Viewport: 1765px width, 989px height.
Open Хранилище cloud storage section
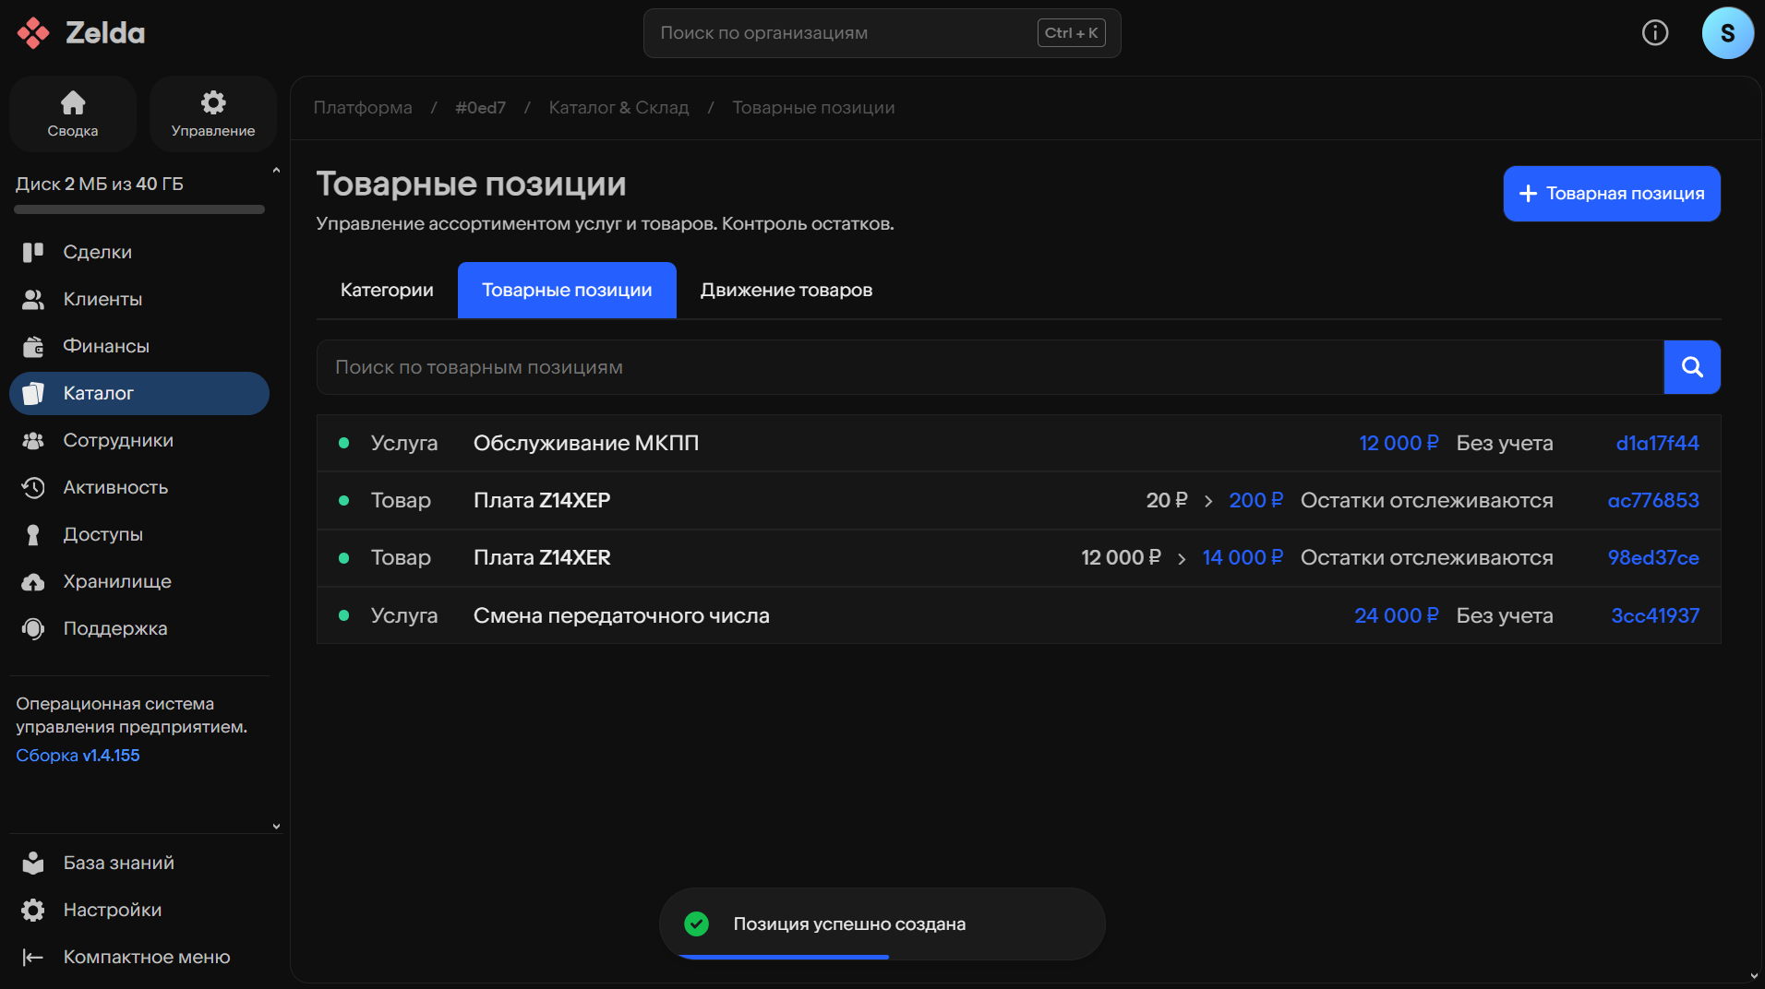116,581
